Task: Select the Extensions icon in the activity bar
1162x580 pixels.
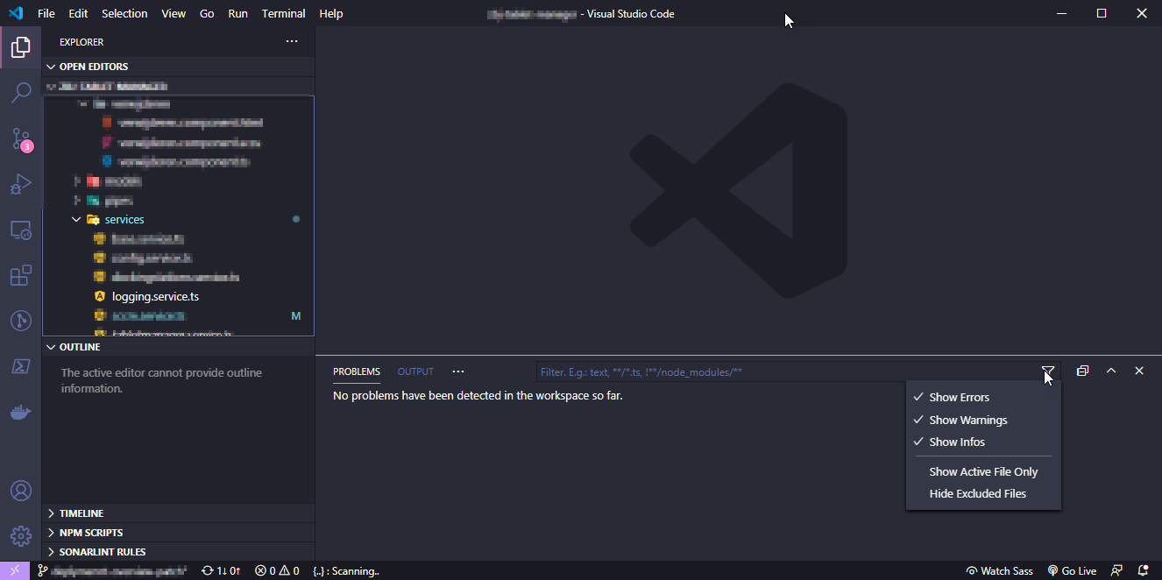Action: coord(21,275)
